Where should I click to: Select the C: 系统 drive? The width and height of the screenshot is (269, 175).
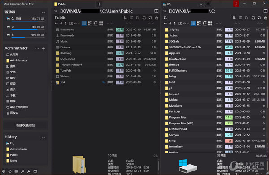coord(26,19)
